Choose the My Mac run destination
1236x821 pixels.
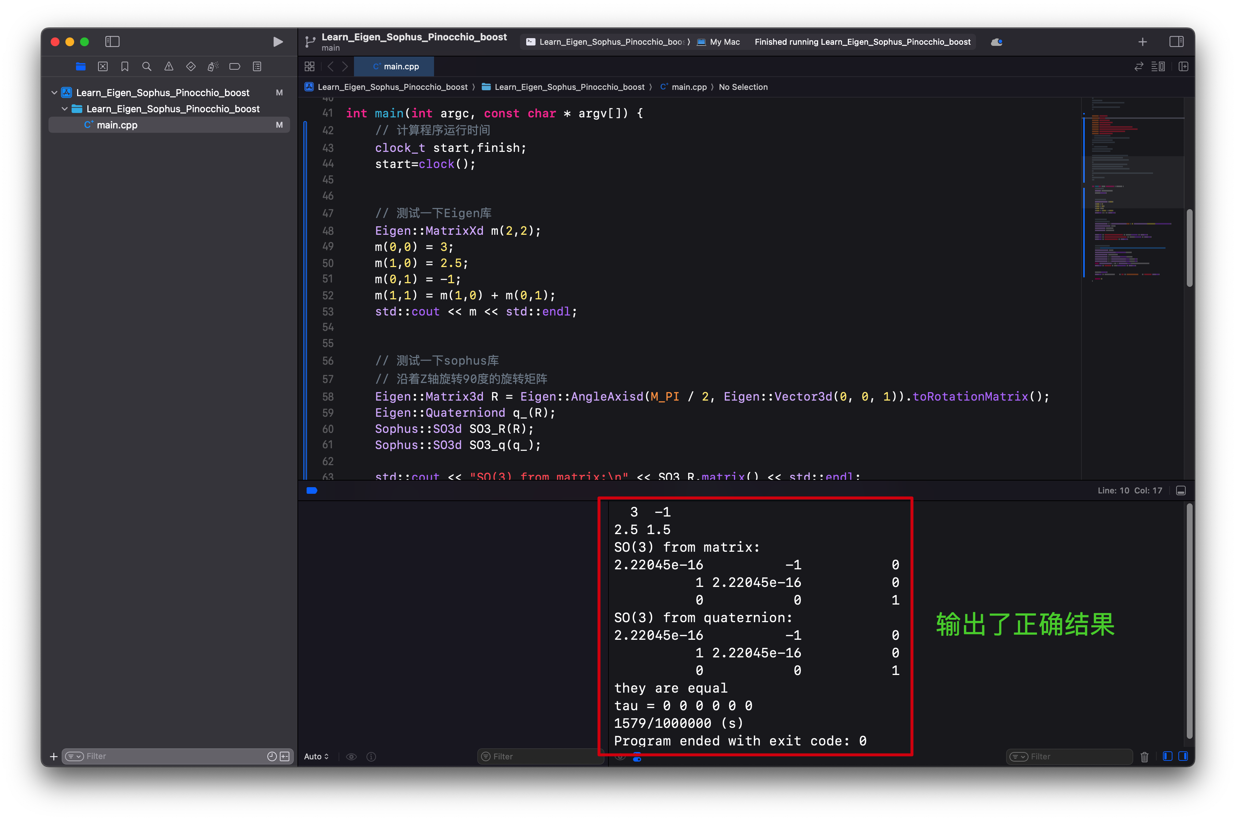click(718, 42)
